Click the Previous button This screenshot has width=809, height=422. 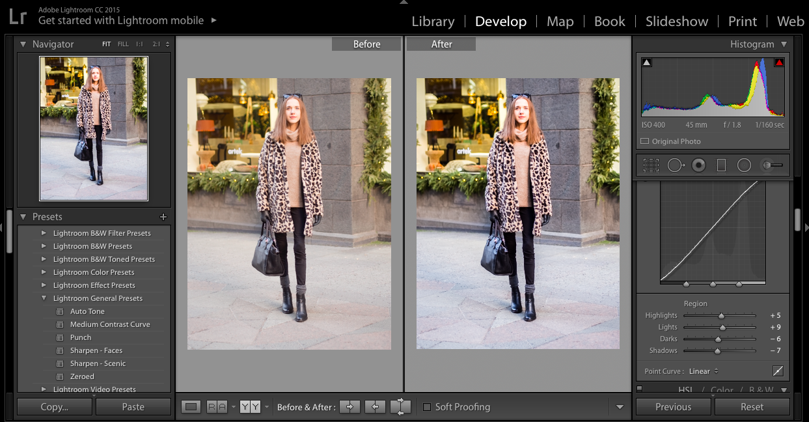(673, 407)
